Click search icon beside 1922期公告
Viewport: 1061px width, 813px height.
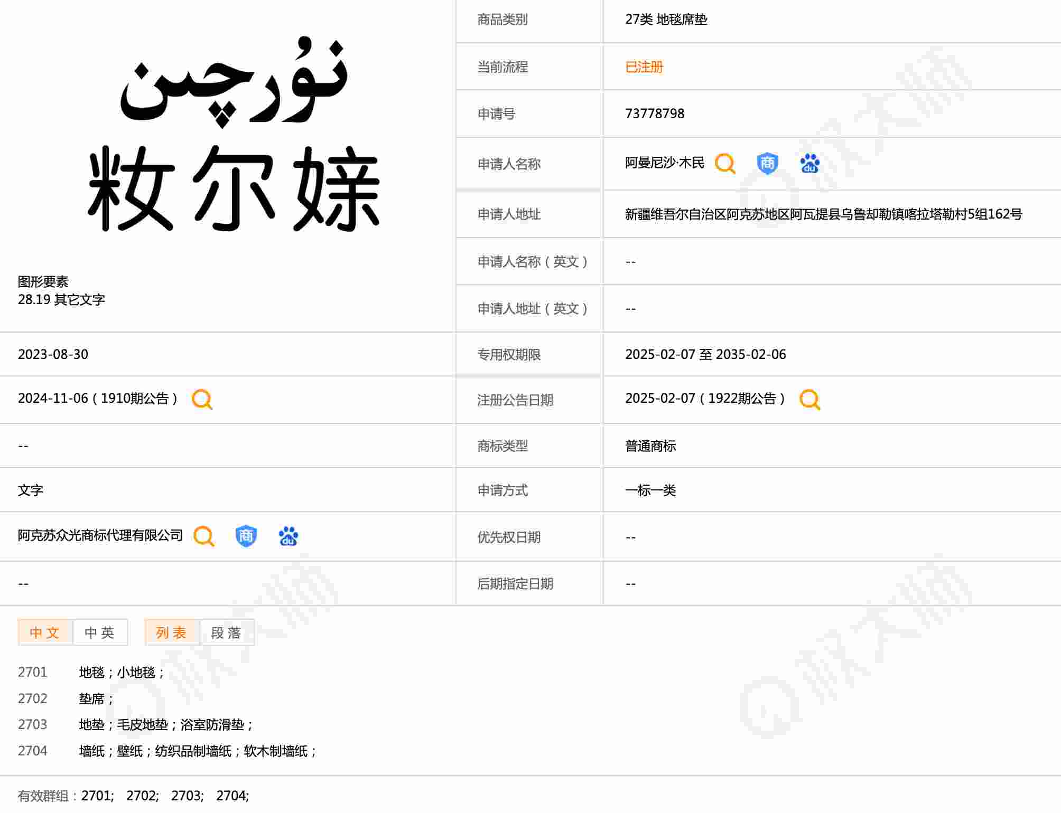pyautogui.click(x=809, y=399)
